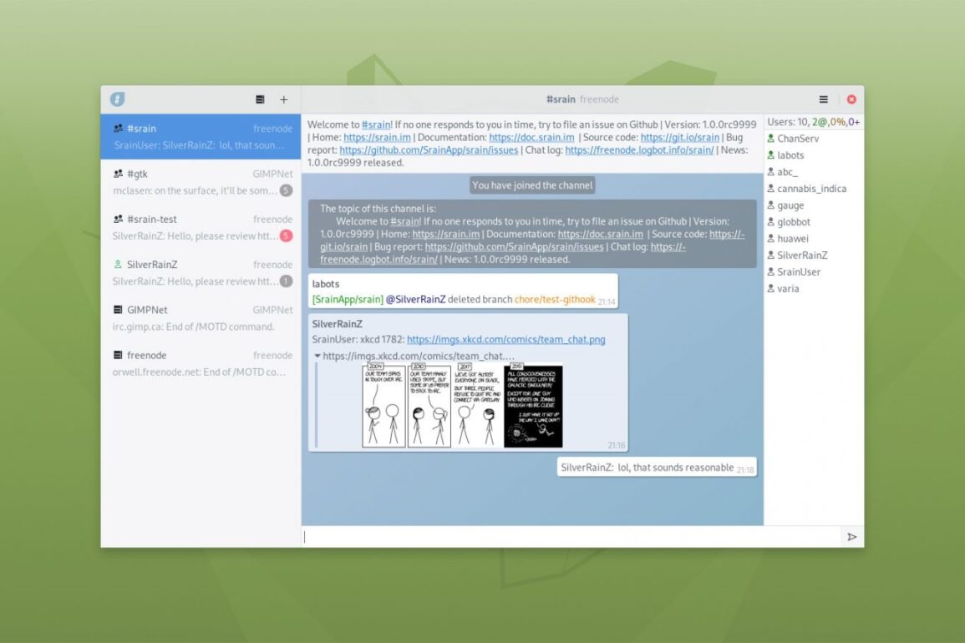The height and width of the screenshot is (643, 965).
Task: Collapse the xkcd image preview triangle
Action: click(x=317, y=356)
